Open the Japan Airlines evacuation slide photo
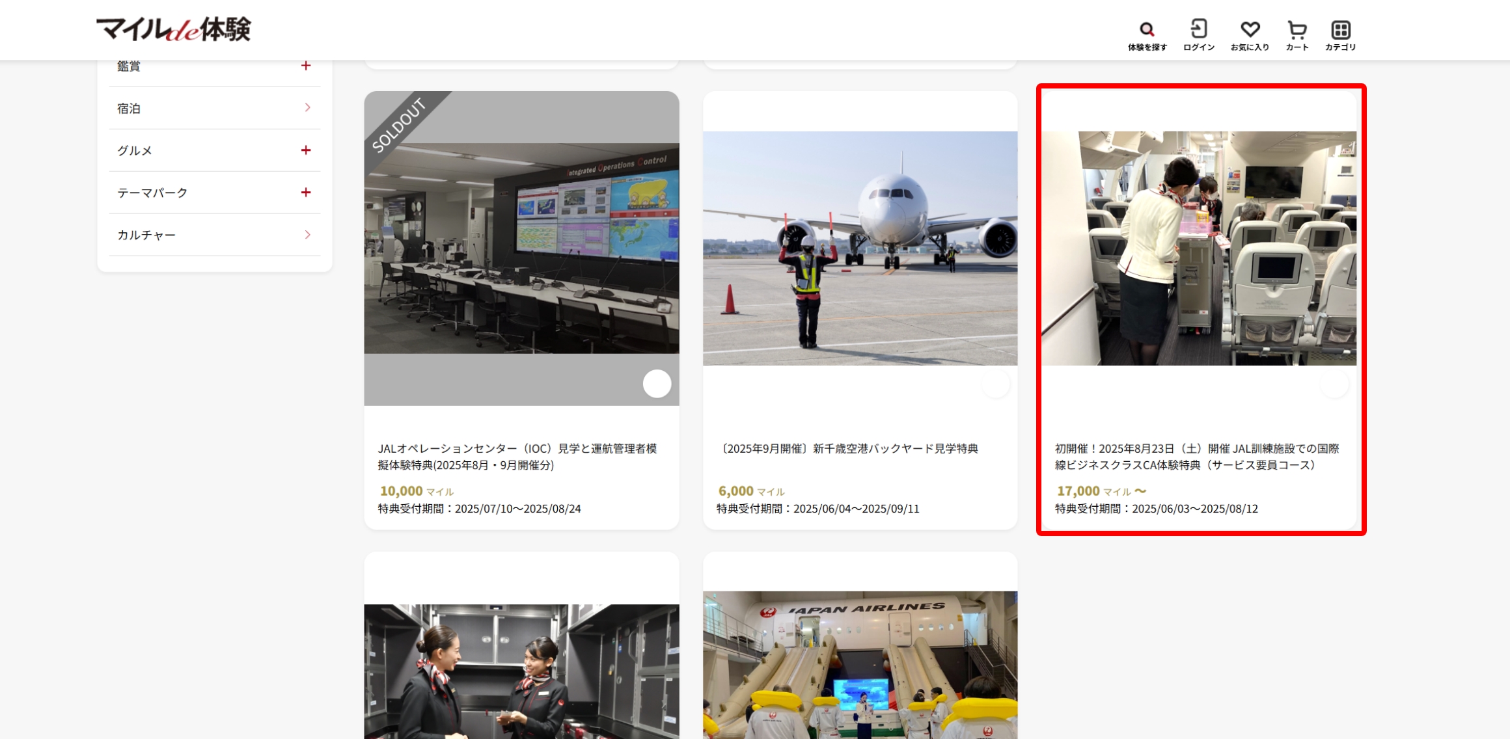1510x739 pixels. point(860,665)
